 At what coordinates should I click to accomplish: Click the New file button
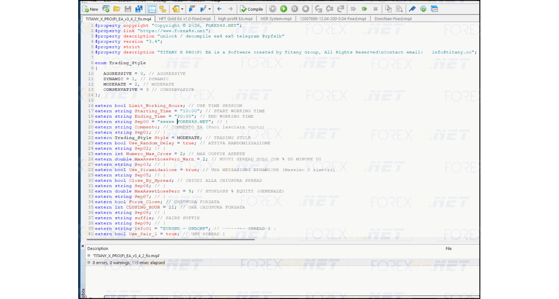tap(90, 9)
